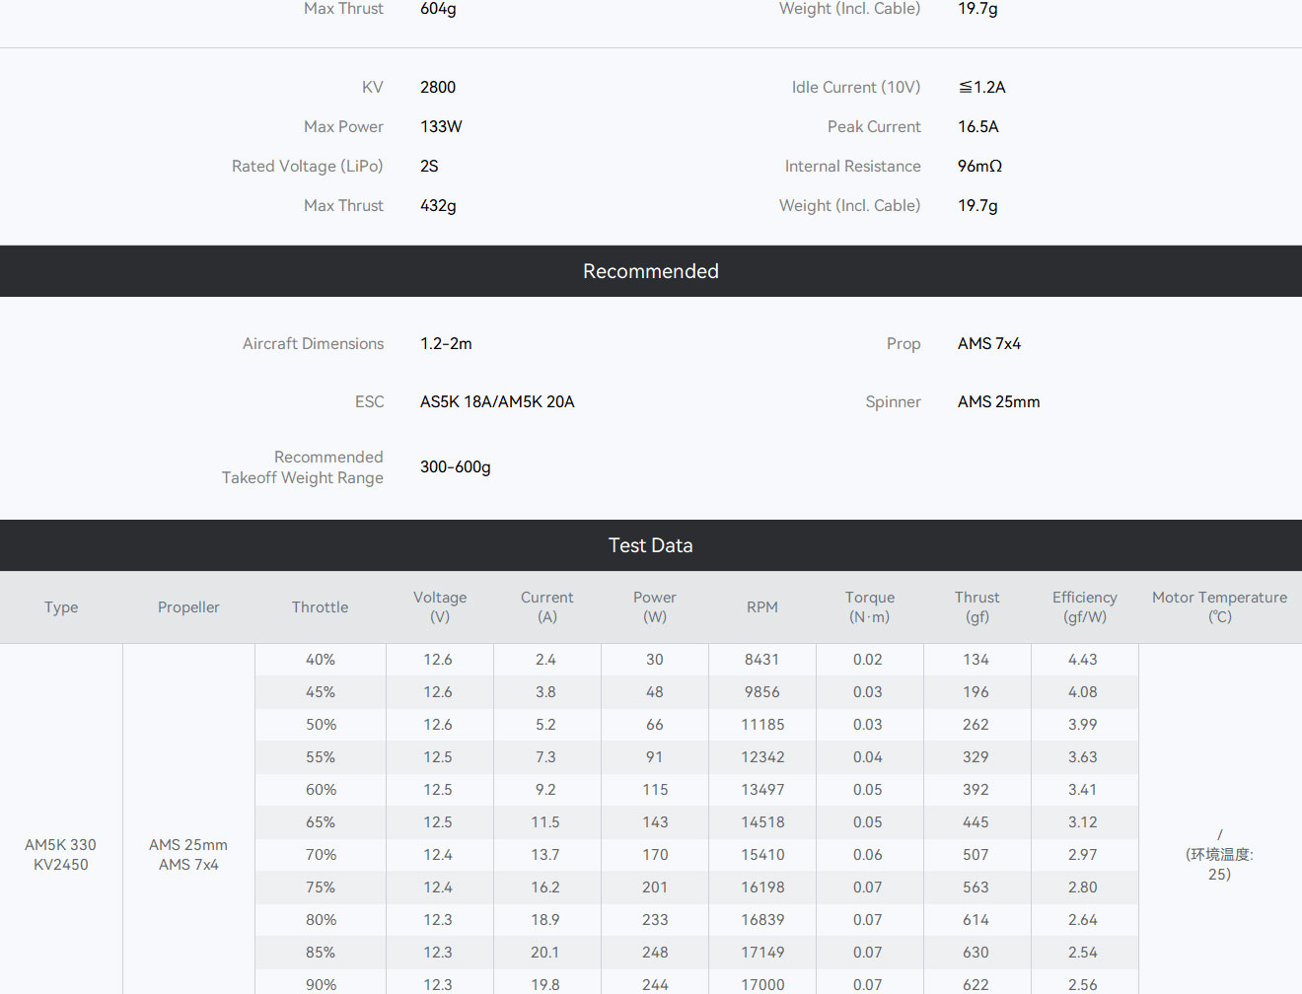The width and height of the screenshot is (1302, 994).
Task: Select the AM5K 330 KV2450 type cell
Action: [x=61, y=855]
